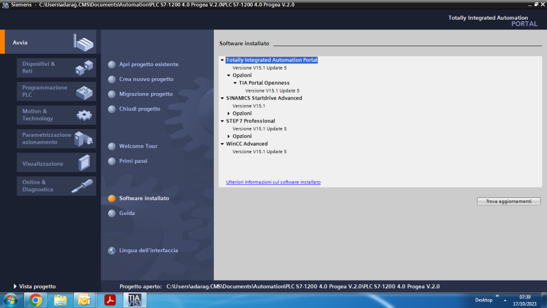Expand Desktop toolbar chevron in taskbar

(497, 296)
